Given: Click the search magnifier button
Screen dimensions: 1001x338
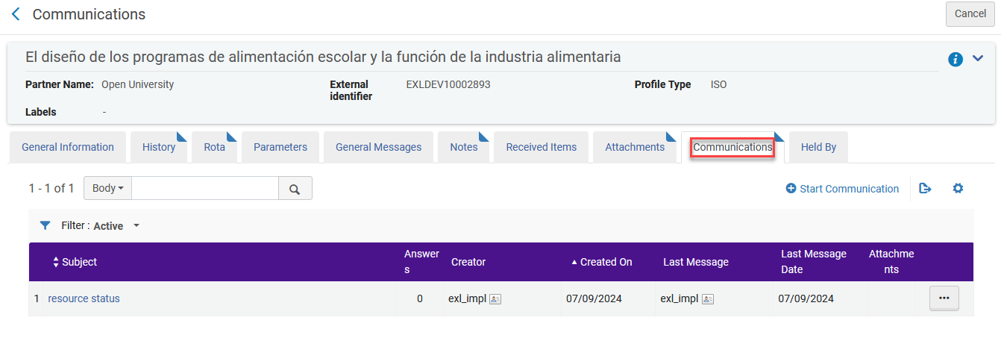Looking at the screenshot, I should [295, 189].
